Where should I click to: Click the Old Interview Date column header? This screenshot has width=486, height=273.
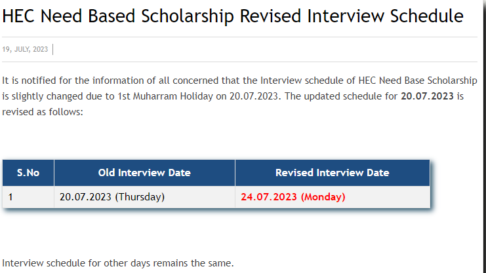tap(144, 173)
